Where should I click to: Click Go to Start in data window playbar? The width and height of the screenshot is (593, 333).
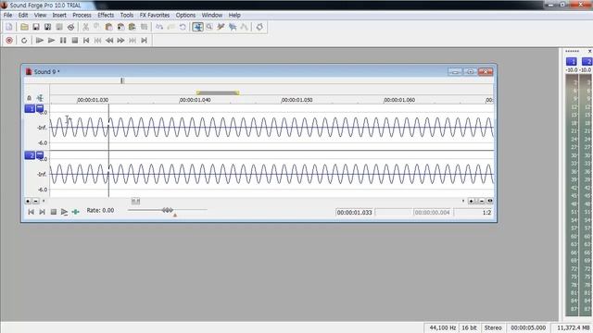31,212
